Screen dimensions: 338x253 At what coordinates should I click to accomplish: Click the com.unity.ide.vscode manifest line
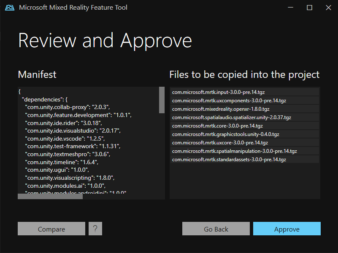coord(65,138)
